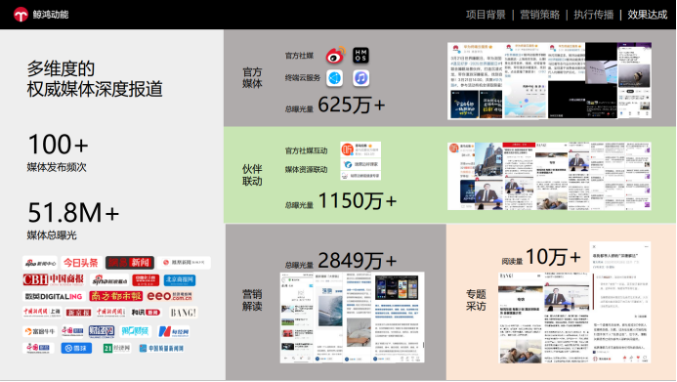
Task: Click the blue share-network icon beside 终端云服务
Action: tap(335, 78)
